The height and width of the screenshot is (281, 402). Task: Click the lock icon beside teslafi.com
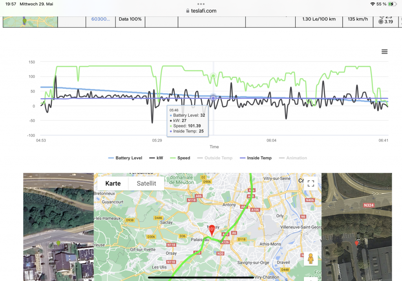pos(188,11)
